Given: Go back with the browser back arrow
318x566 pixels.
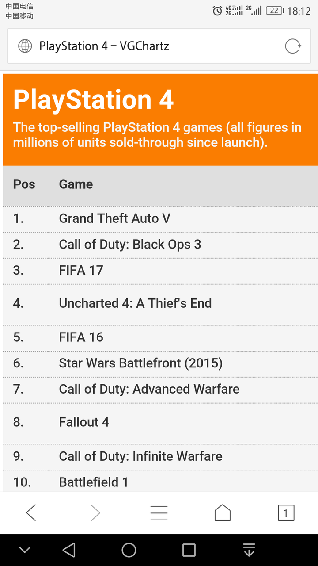Looking at the screenshot, I should coord(31,513).
